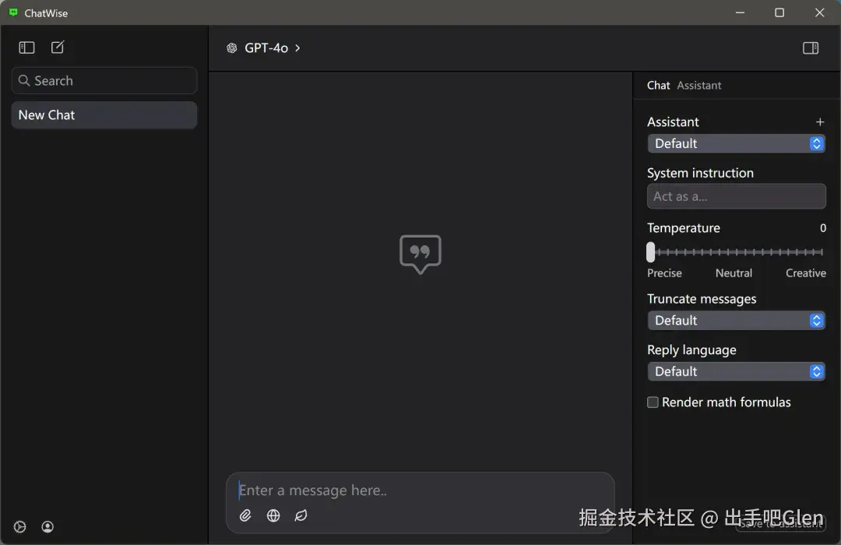Attach a file using the paperclip icon

(245, 515)
